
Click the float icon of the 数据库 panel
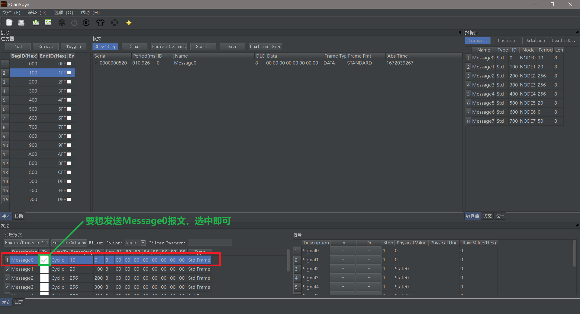pyautogui.click(x=577, y=33)
